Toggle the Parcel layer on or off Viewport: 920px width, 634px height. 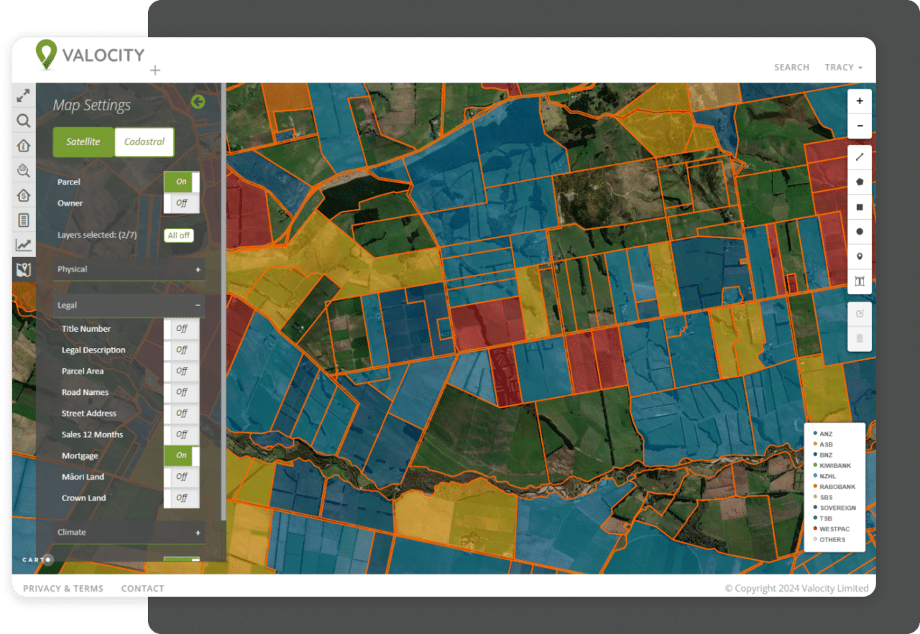tap(181, 182)
